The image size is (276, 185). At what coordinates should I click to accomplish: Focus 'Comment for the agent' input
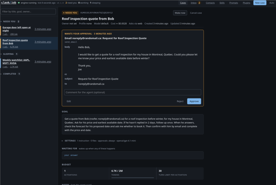[x=133, y=92]
